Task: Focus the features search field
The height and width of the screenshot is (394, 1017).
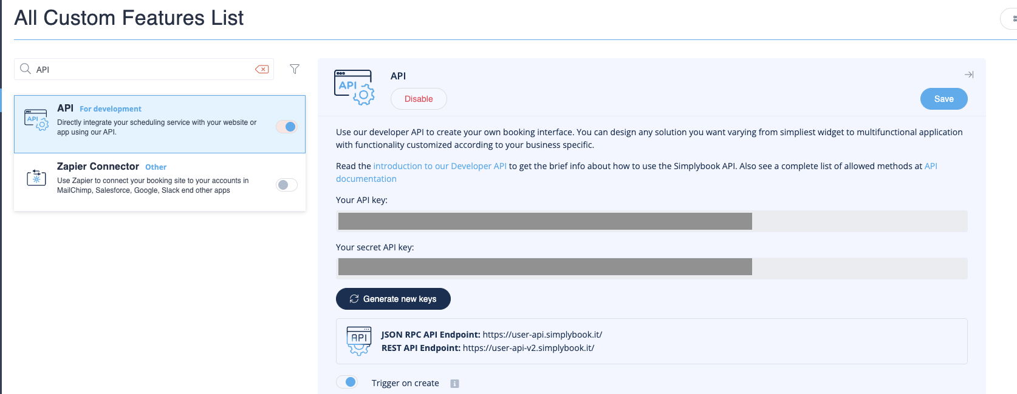Action: coord(144,69)
